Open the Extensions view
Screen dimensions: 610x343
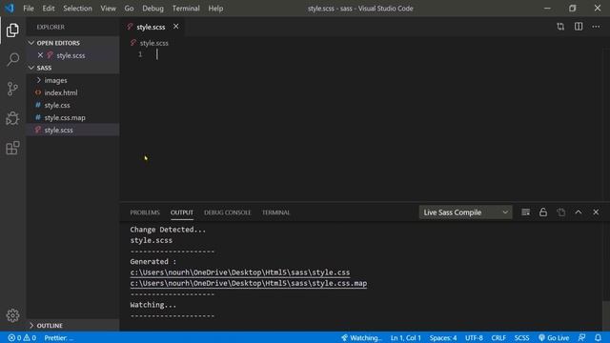12,148
